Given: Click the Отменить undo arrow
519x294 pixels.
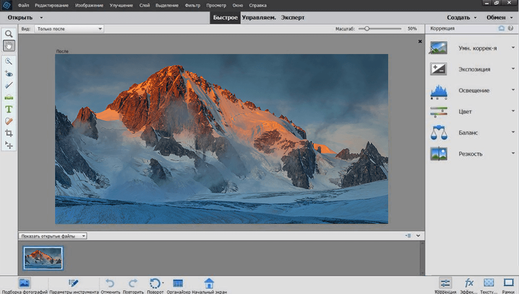Looking at the screenshot, I should tap(110, 283).
